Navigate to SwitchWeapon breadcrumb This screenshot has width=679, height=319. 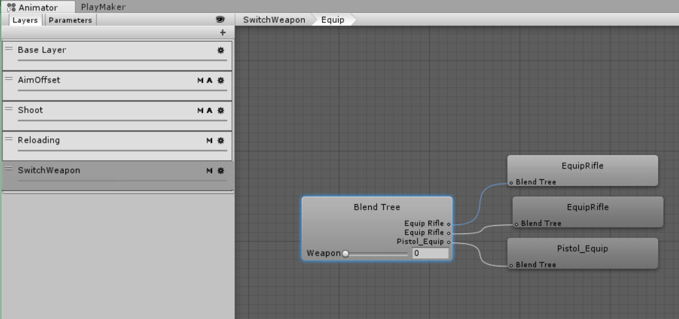pos(274,20)
